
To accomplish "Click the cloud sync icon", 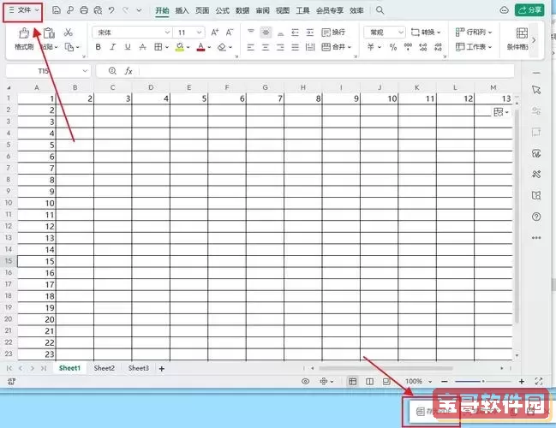I will click(x=504, y=10).
